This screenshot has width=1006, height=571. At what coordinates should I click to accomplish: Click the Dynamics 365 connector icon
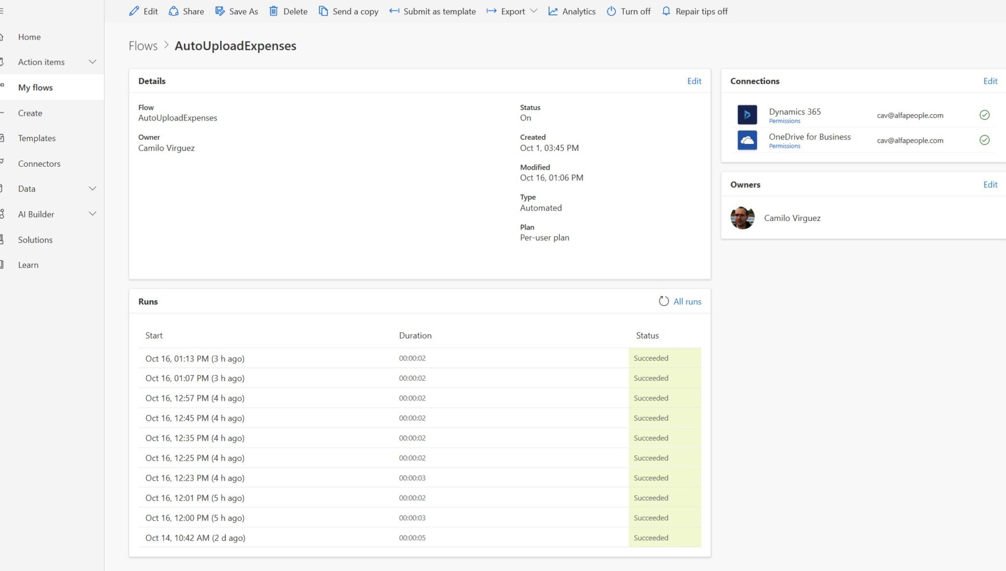[747, 114]
